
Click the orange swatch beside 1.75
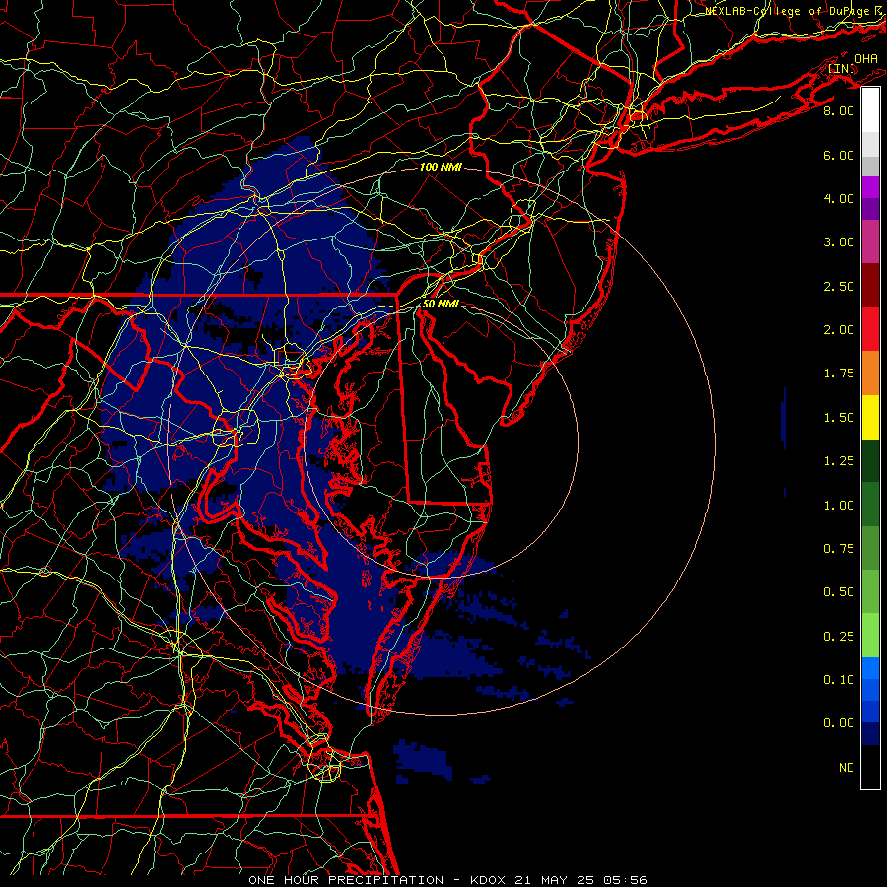[x=870, y=374]
